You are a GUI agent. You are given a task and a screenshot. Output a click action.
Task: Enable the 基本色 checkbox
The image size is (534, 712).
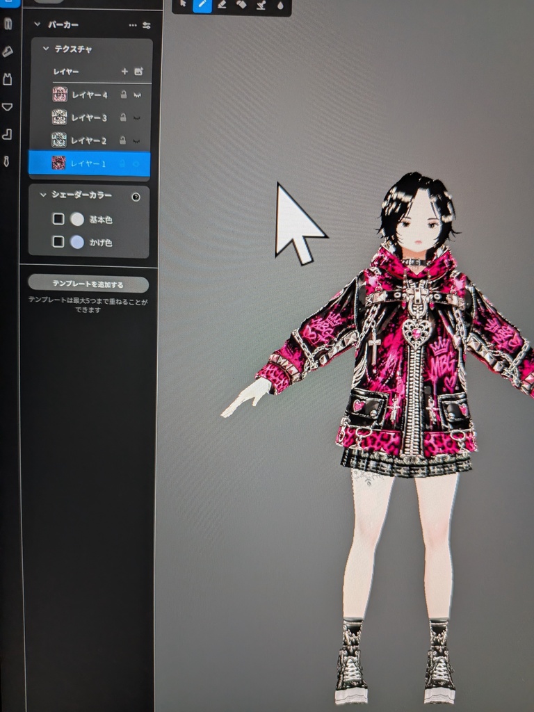[x=58, y=219]
